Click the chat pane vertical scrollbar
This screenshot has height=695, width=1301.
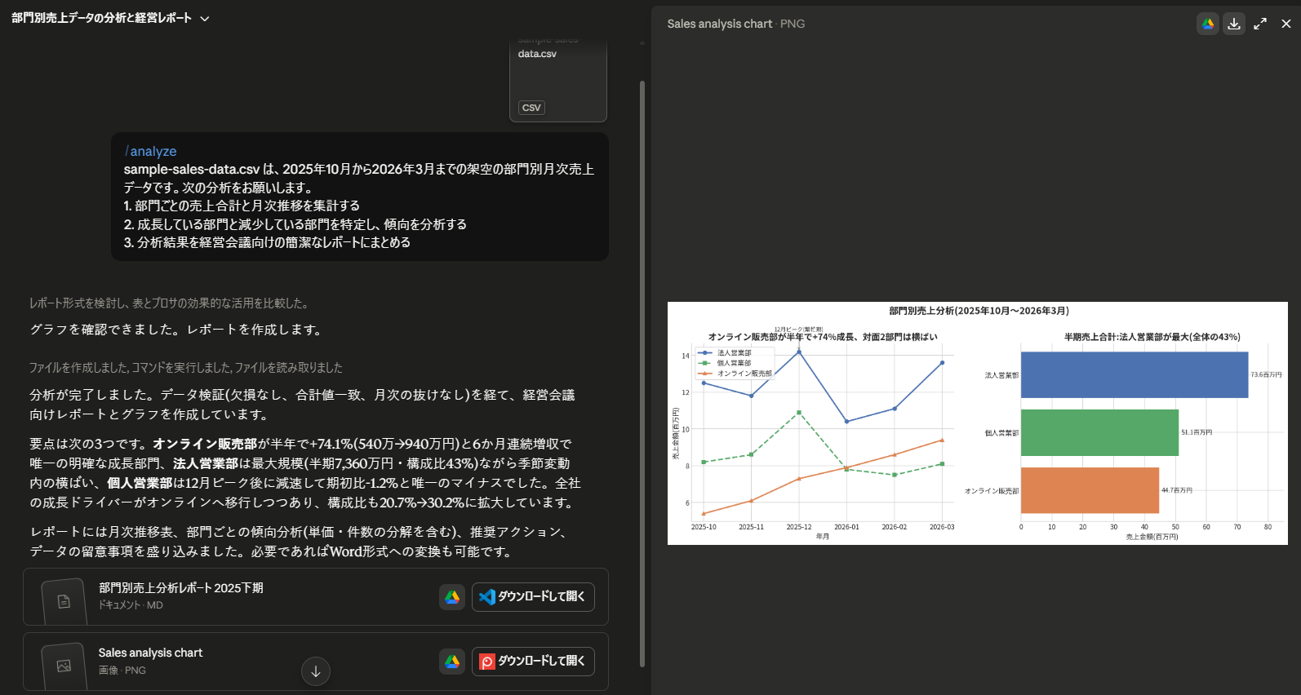pos(642,374)
